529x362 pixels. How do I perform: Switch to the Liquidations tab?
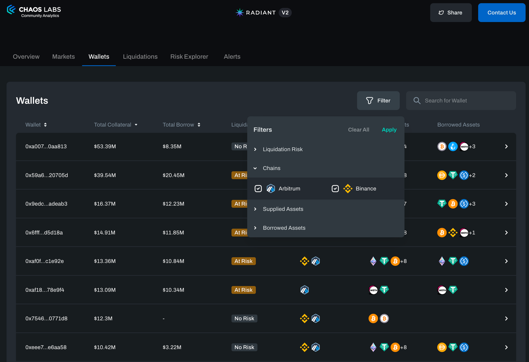pos(140,57)
